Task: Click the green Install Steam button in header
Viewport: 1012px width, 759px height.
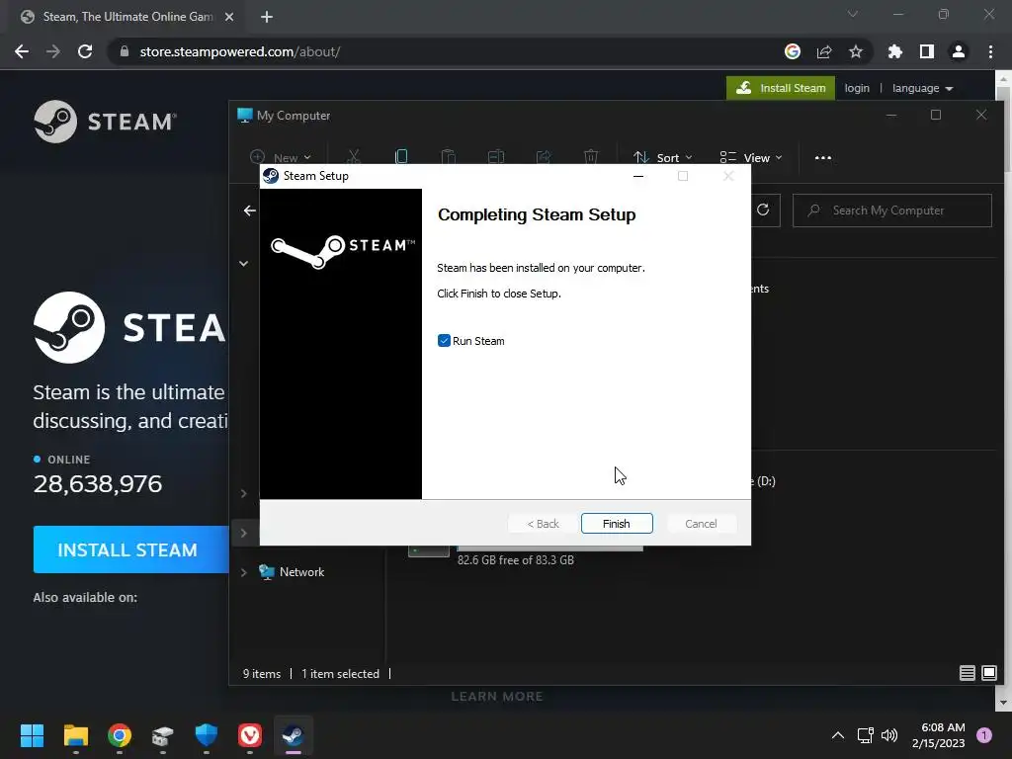Action: click(781, 88)
